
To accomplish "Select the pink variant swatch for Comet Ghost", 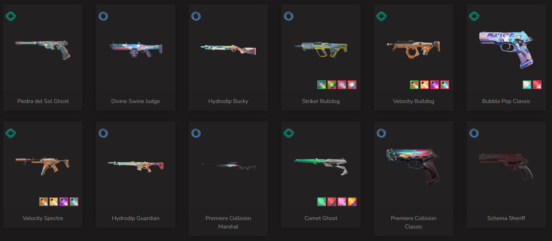I will pyautogui.click(x=342, y=202).
